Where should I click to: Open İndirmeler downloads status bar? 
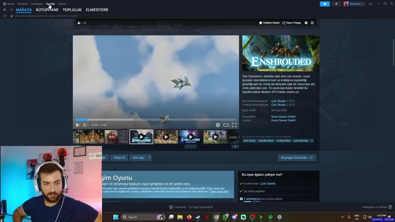191,207
